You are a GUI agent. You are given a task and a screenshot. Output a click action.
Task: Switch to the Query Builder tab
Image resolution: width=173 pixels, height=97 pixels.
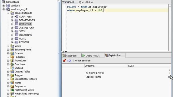[86, 2]
